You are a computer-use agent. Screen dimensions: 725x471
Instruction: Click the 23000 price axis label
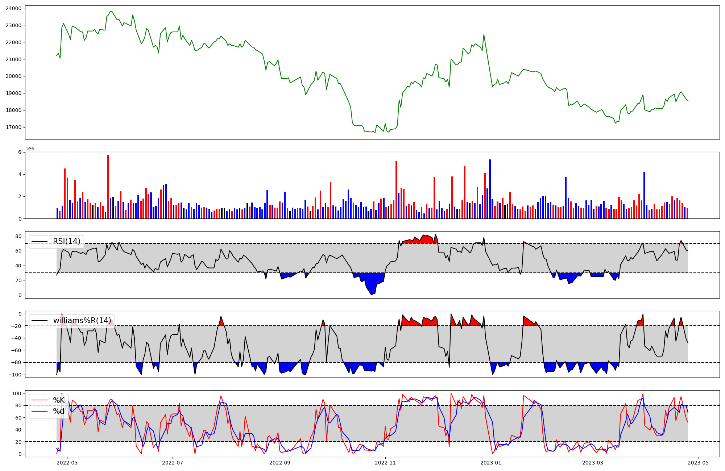click(x=13, y=25)
